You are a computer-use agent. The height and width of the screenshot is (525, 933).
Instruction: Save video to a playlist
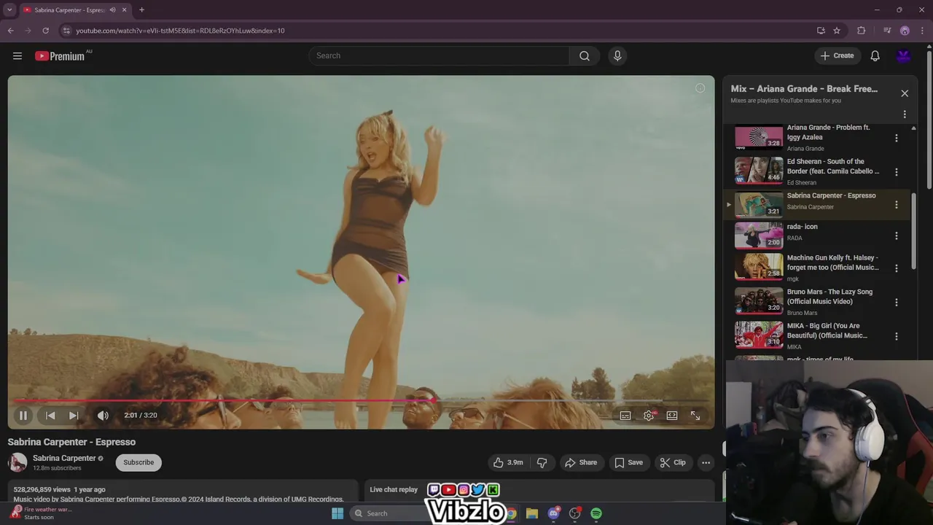(628, 462)
